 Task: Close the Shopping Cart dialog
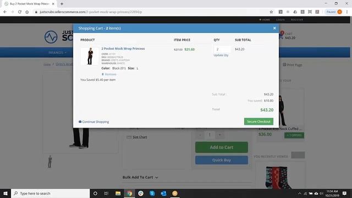(x=274, y=28)
